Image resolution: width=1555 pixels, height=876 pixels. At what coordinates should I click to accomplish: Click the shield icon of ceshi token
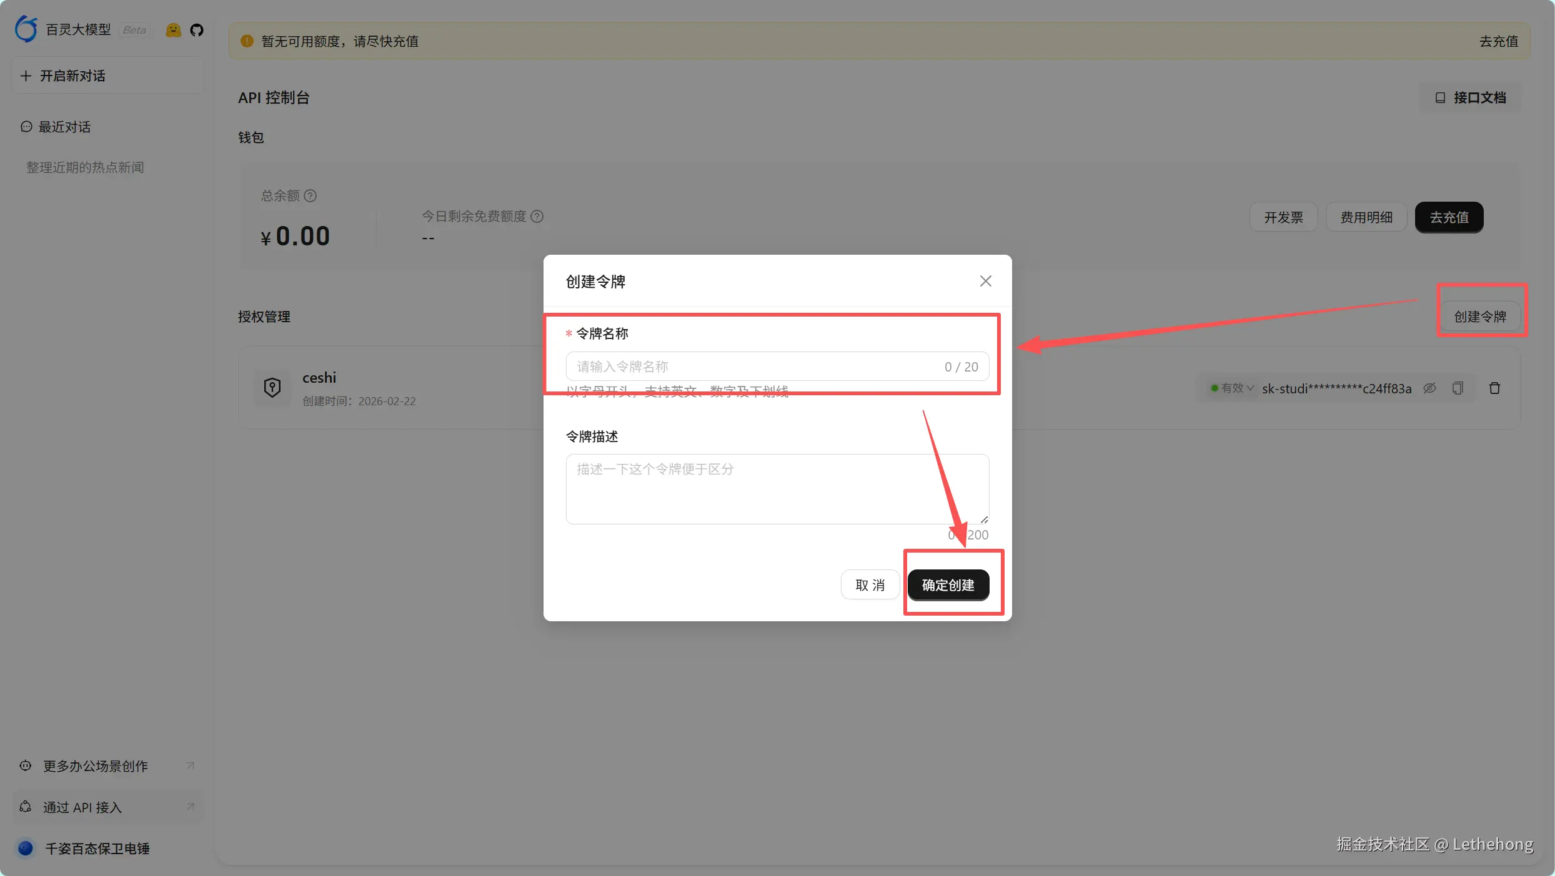272,388
